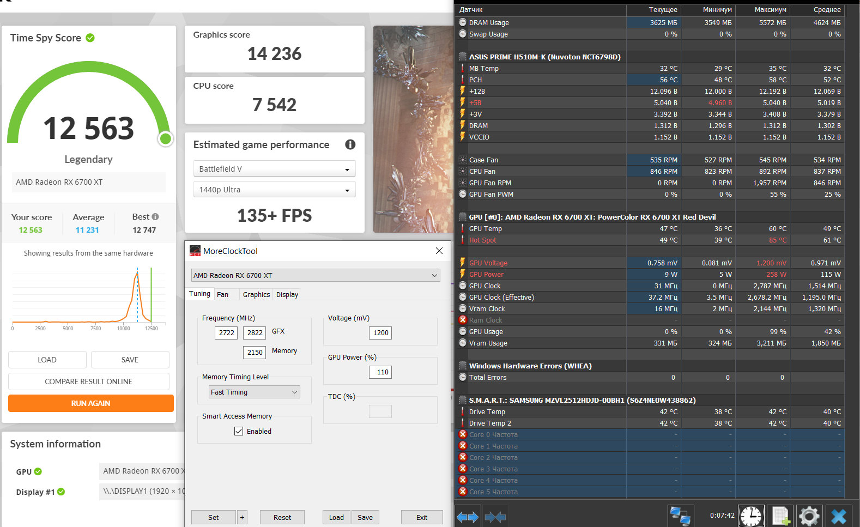Click the Memory frequency field showing 2150
This screenshot has width=860, height=527.
pos(255,352)
